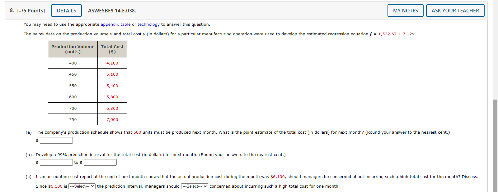Click the MY NOTES button
The width and height of the screenshot is (498, 192).
pos(405,10)
